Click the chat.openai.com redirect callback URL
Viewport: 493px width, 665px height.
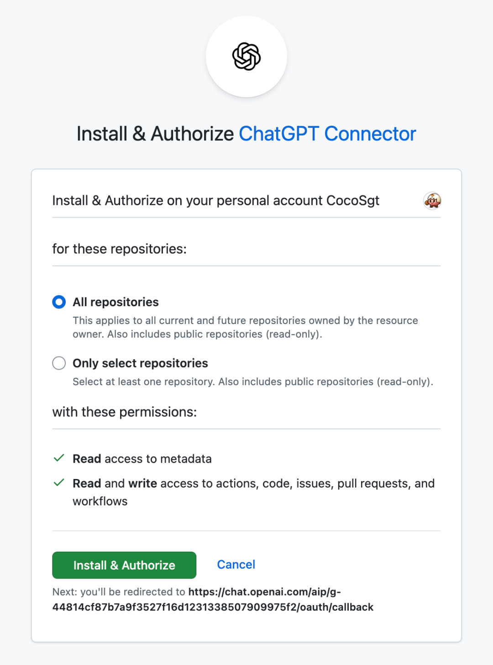pos(213,600)
